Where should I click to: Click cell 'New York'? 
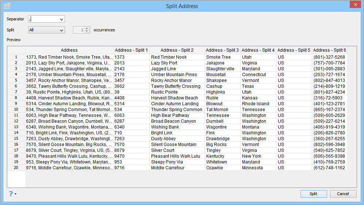(x=258, y=156)
